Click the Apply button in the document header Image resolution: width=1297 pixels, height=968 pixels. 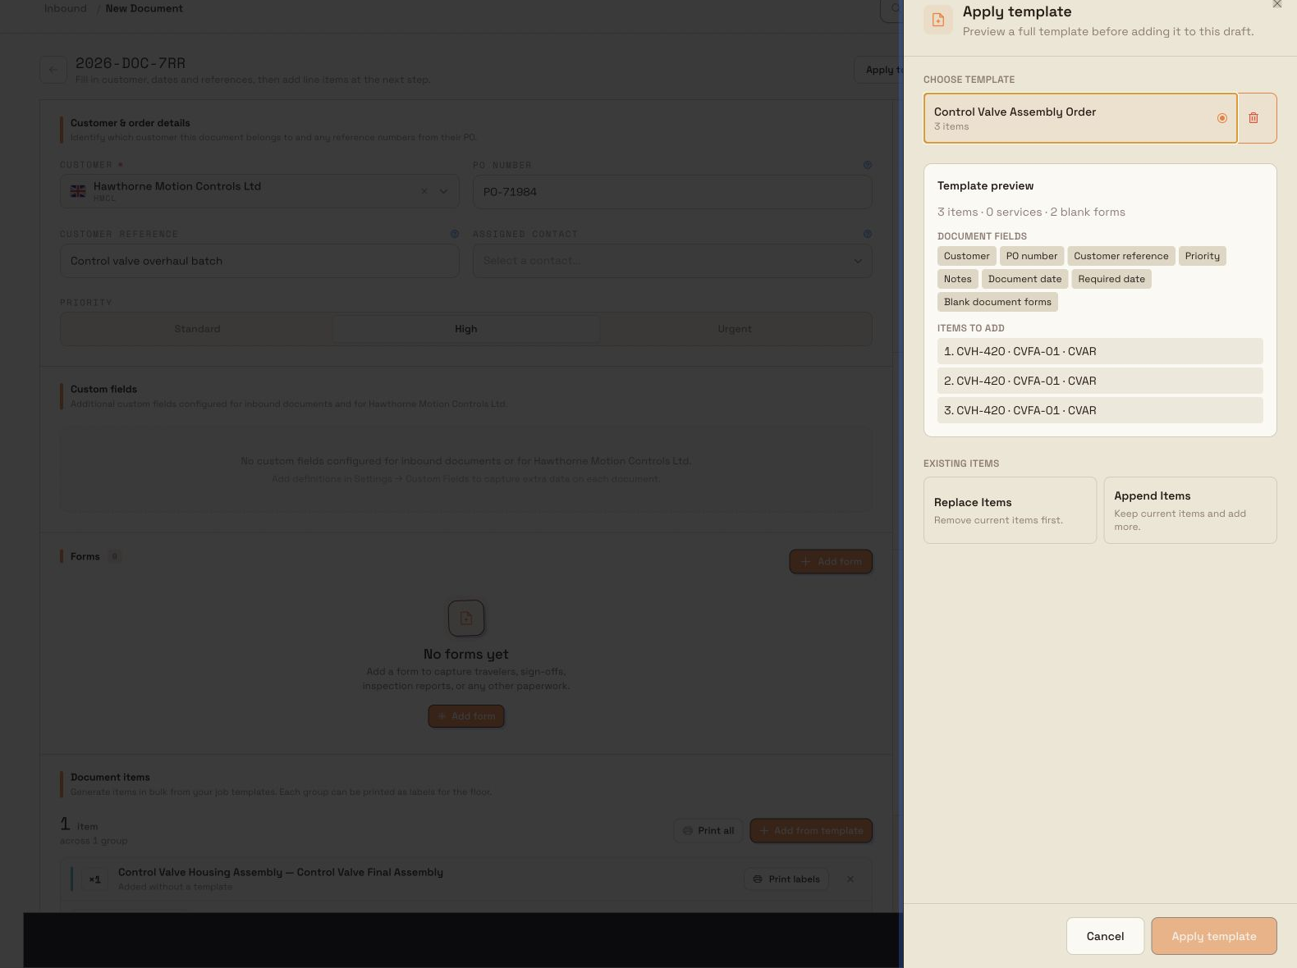(879, 70)
